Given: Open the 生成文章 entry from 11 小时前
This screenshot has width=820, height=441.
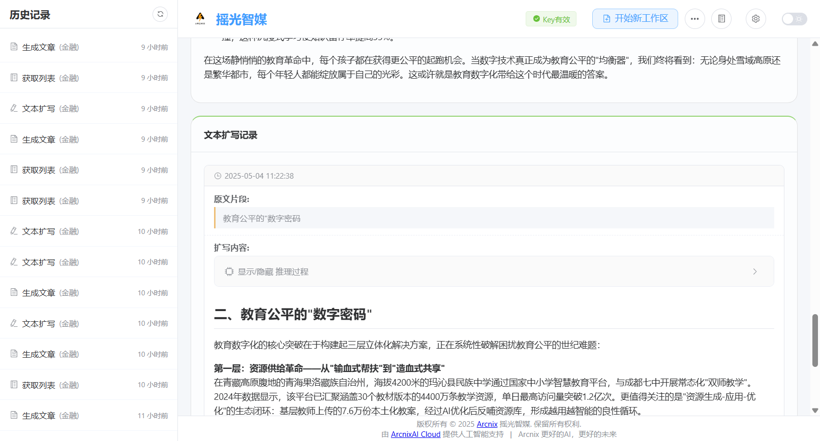Looking at the screenshot, I should tap(51, 416).
